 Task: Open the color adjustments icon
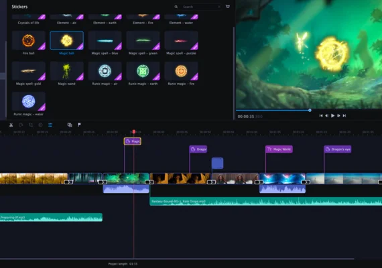pyautogui.click(x=40, y=125)
